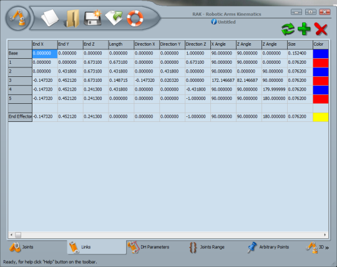Click the End Y column header
The height and width of the screenshot is (267, 337).
[x=71, y=44]
